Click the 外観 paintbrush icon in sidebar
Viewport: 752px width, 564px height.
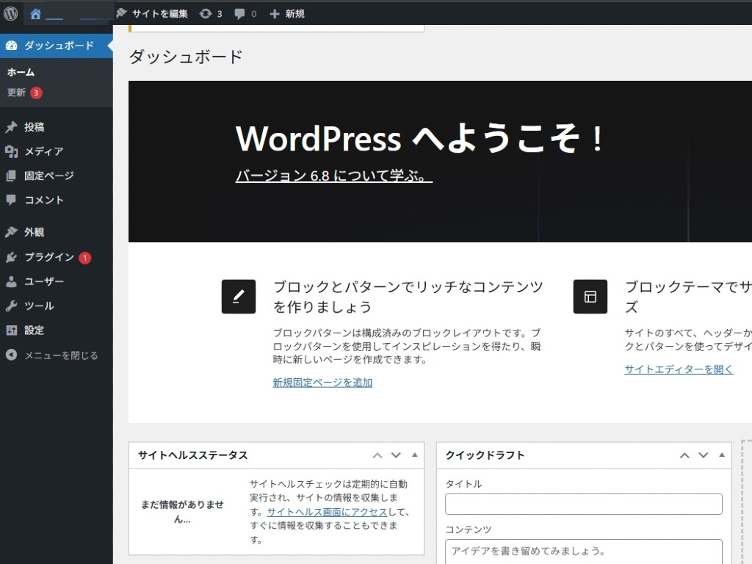pyautogui.click(x=12, y=232)
